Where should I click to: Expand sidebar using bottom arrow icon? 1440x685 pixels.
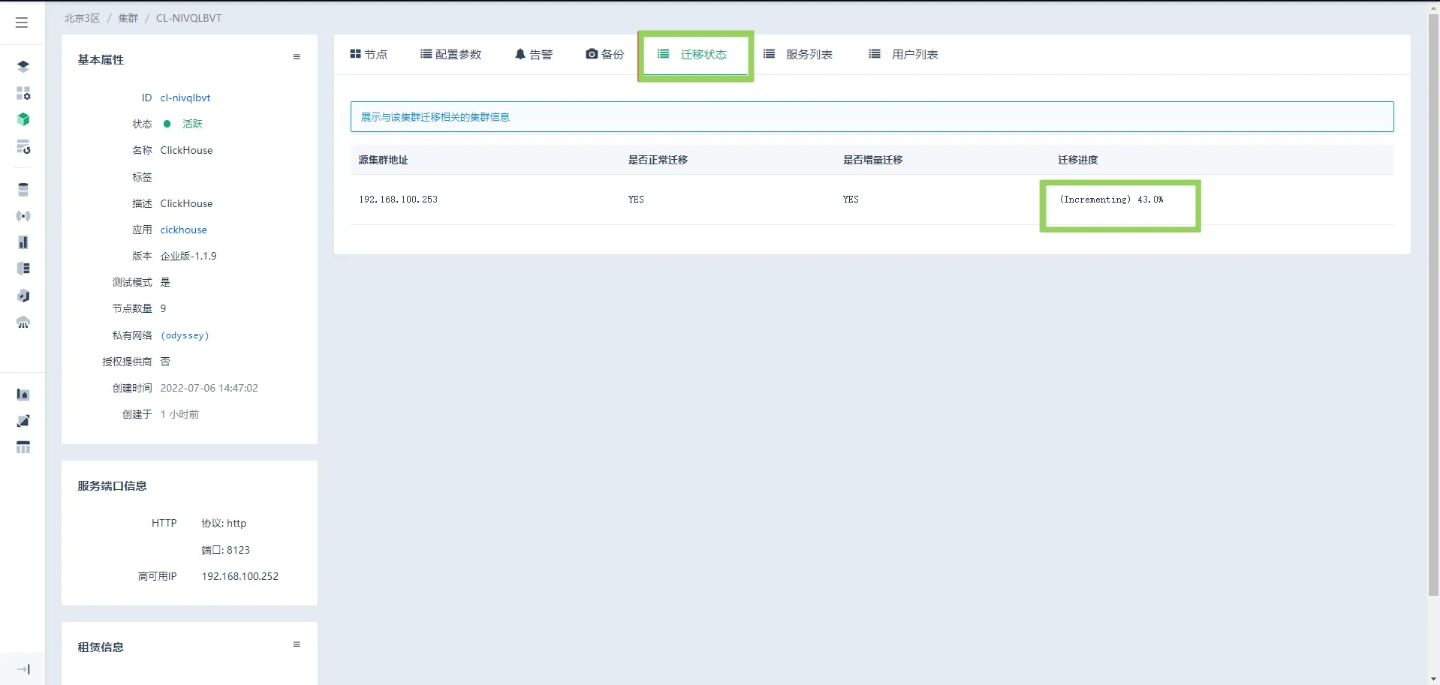tap(23, 668)
